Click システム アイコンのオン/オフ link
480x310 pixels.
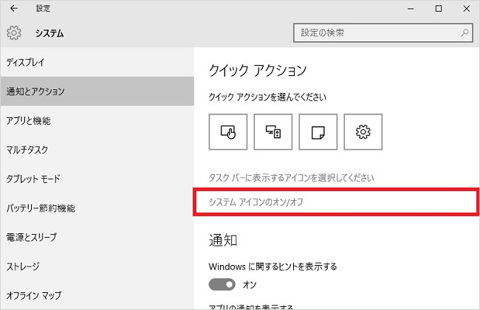point(256,202)
